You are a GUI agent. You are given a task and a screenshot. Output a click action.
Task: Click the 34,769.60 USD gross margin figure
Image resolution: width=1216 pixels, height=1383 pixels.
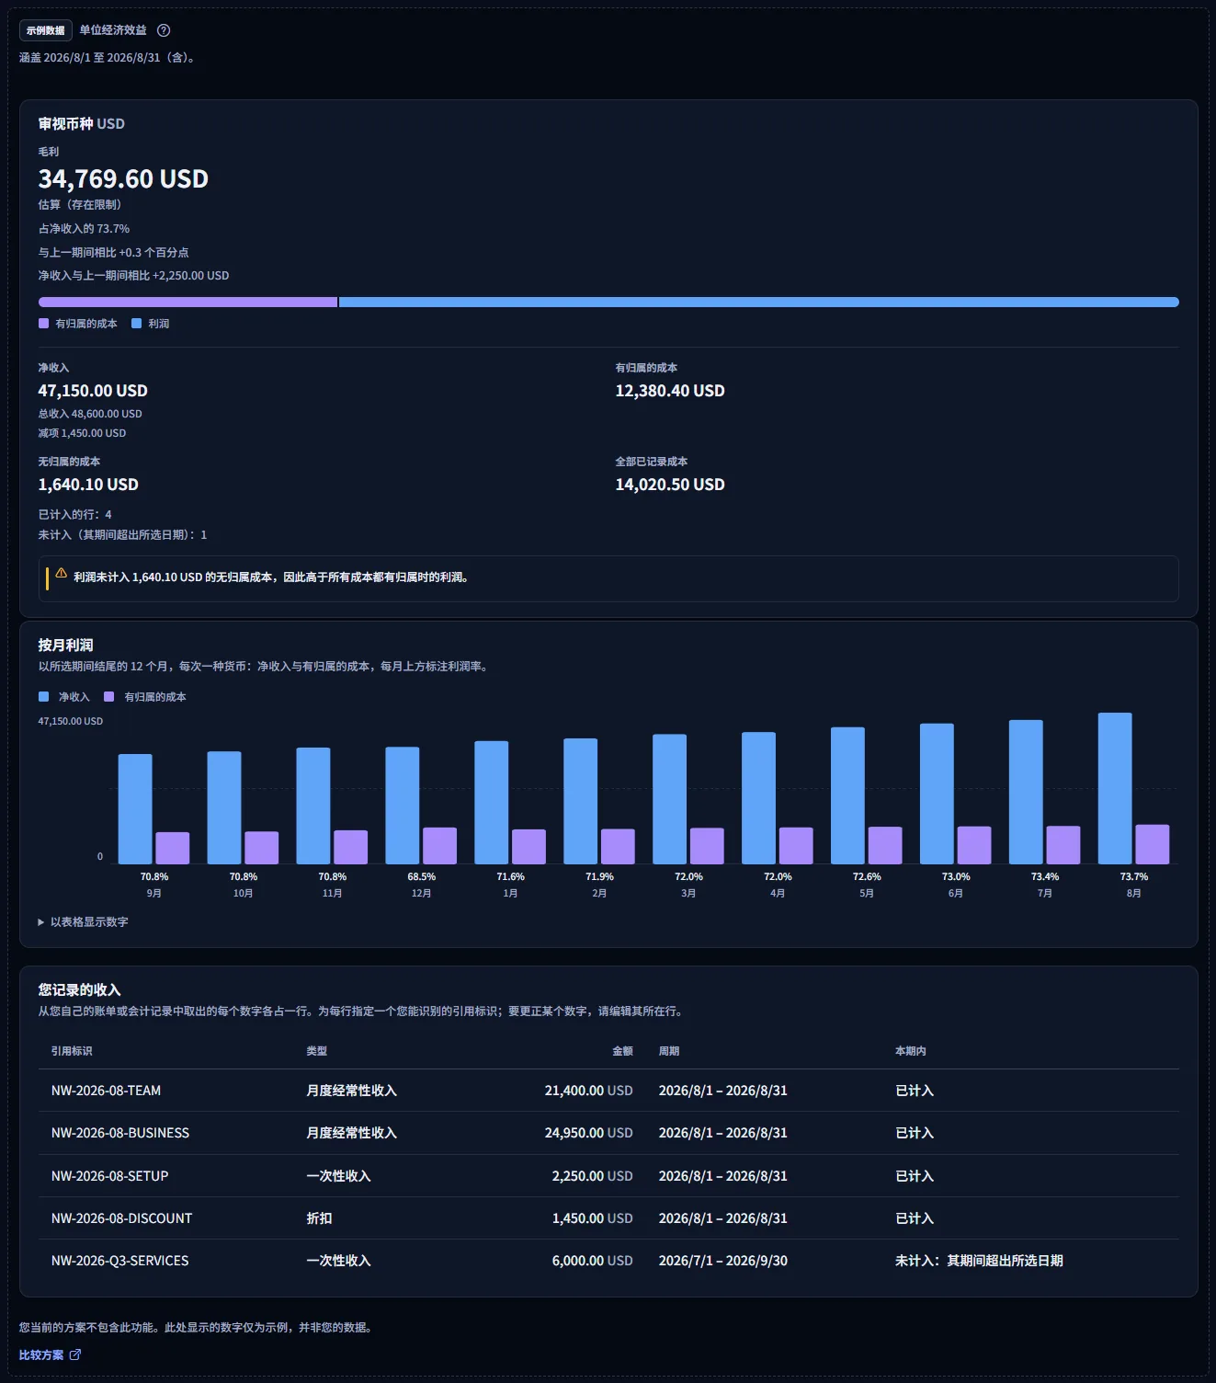point(123,178)
